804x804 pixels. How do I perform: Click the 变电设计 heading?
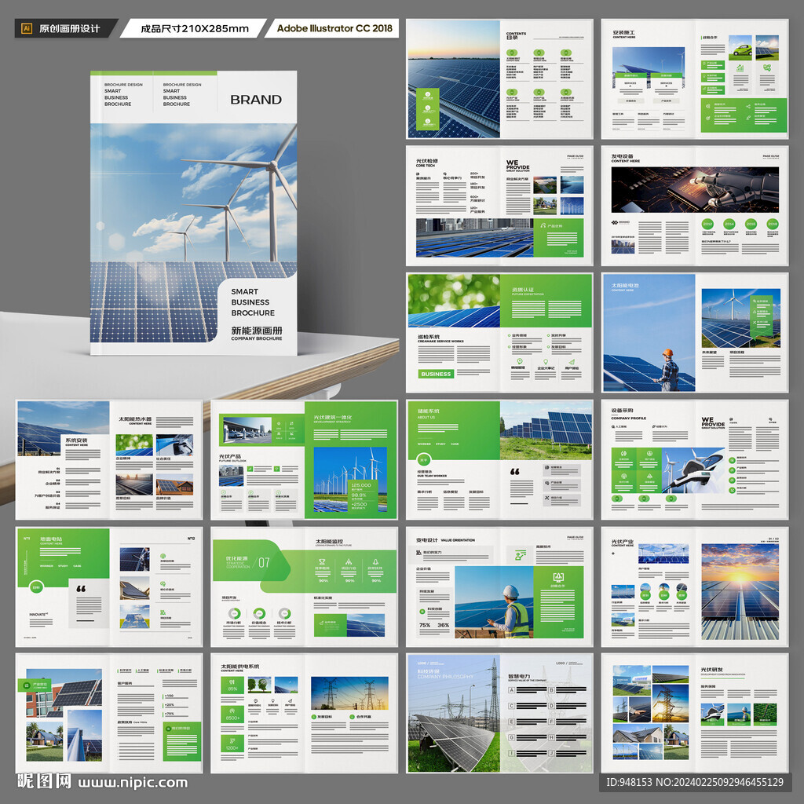(427, 540)
